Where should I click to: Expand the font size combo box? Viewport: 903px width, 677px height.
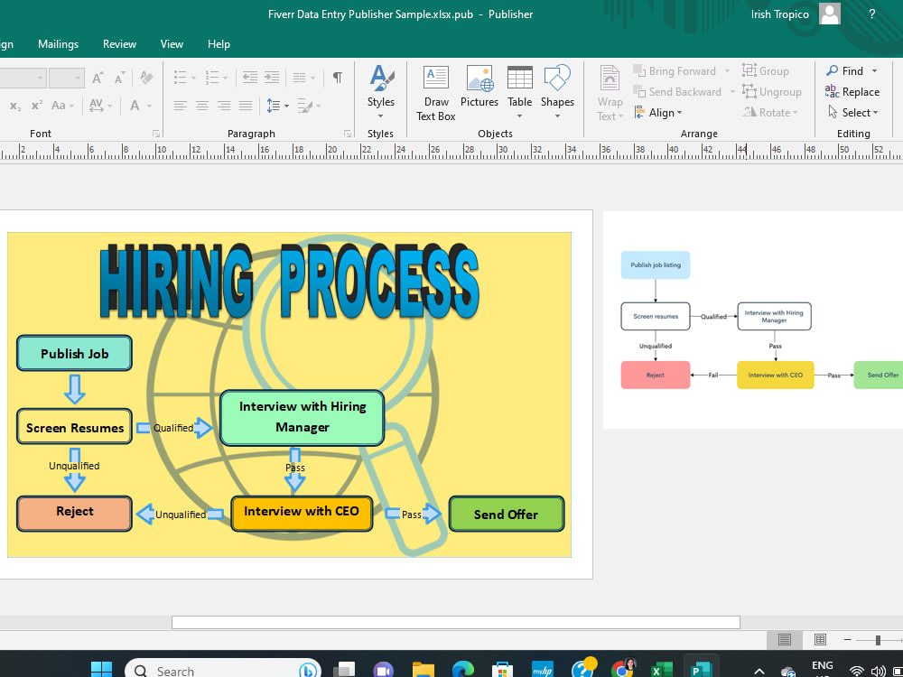tap(79, 78)
